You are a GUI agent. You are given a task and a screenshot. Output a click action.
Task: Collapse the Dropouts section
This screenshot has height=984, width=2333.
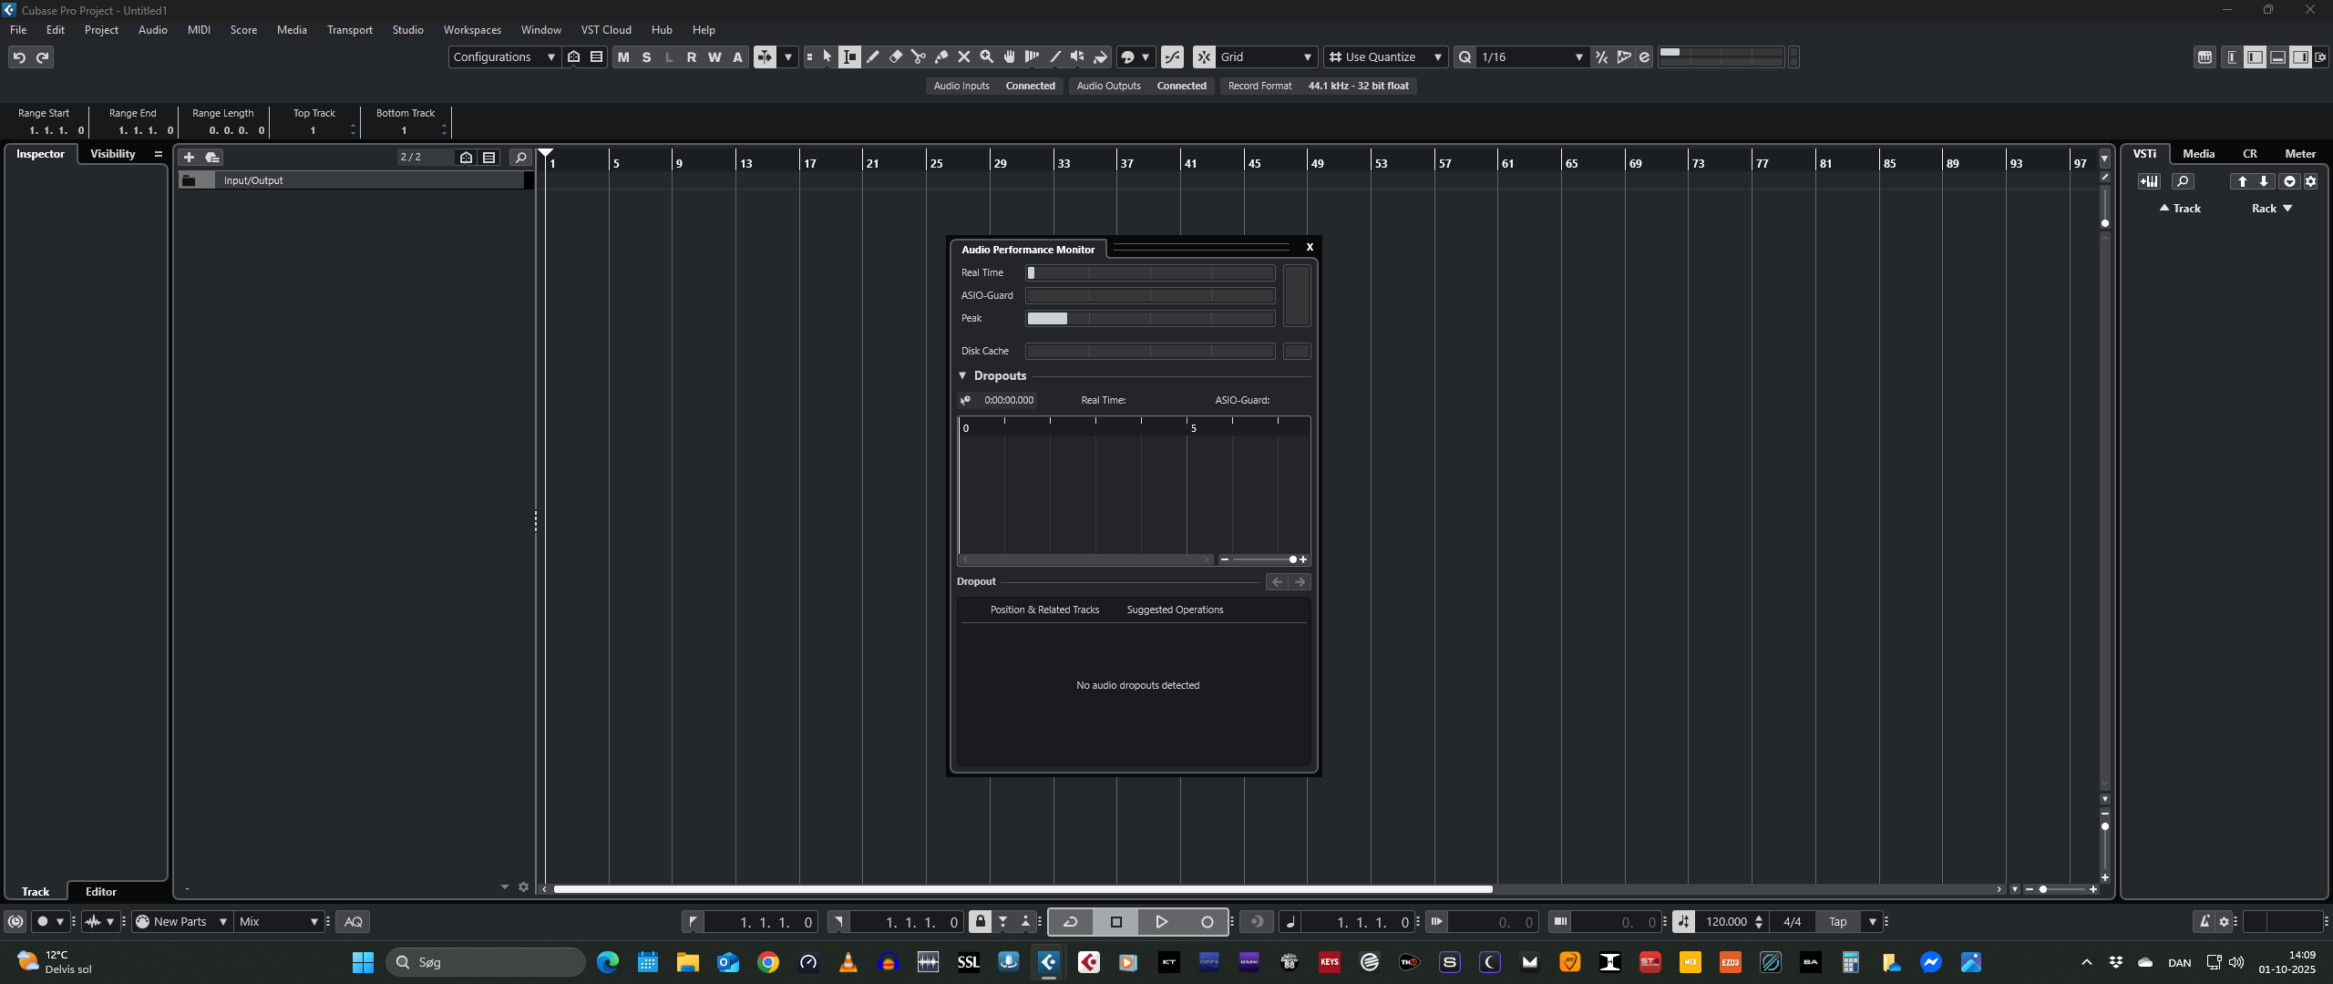coord(962,375)
